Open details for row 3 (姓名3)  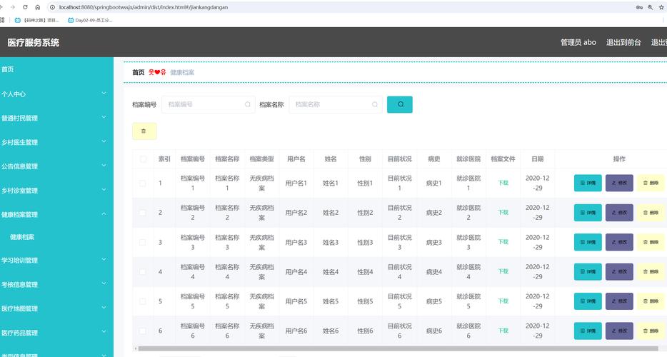[588, 242]
